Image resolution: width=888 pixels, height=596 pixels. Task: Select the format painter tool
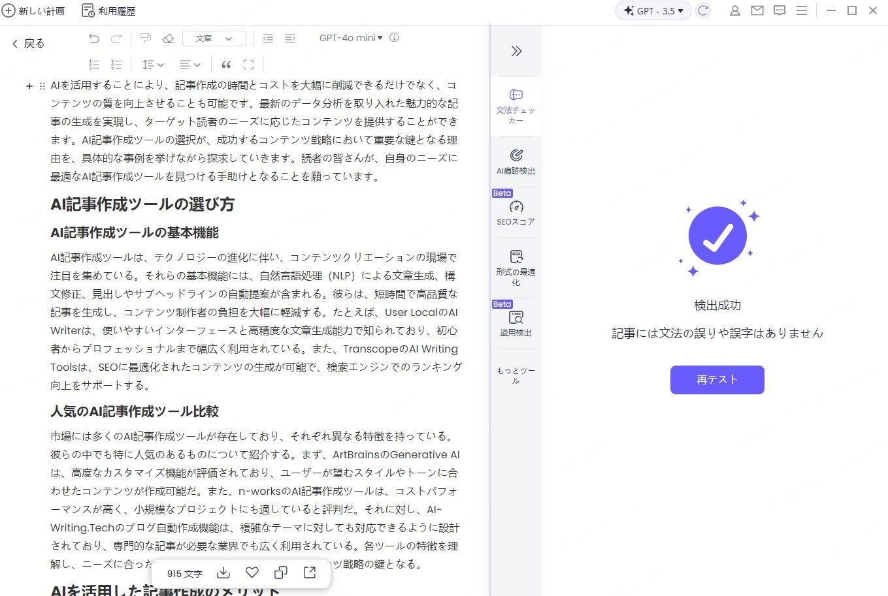pos(146,39)
